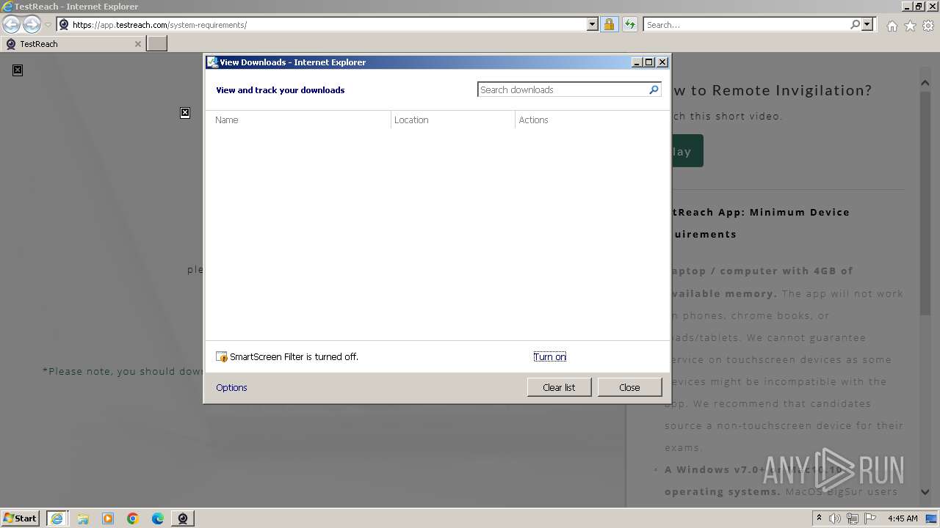Open the recent pages dropdown arrow
The width and height of the screenshot is (940, 528).
[x=48, y=25]
